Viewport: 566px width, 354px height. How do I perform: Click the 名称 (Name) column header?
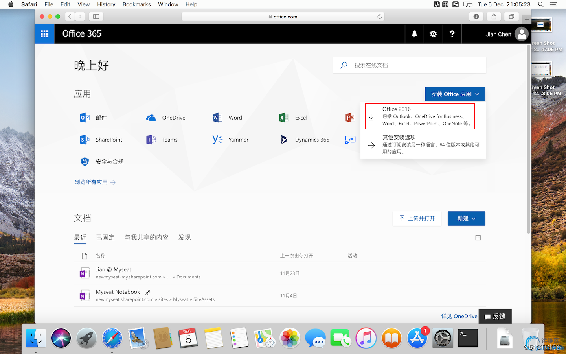point(101,256)
